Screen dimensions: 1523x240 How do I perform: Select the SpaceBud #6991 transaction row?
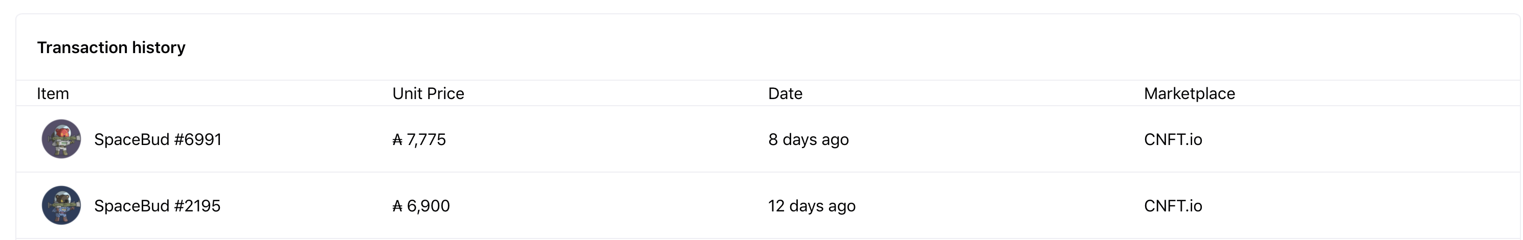click(x=769, y=139)
